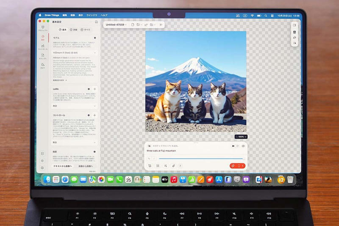Open the second folder dropdown in canvas toolbar
Screen dimensions: 339x226
[153, 25]
